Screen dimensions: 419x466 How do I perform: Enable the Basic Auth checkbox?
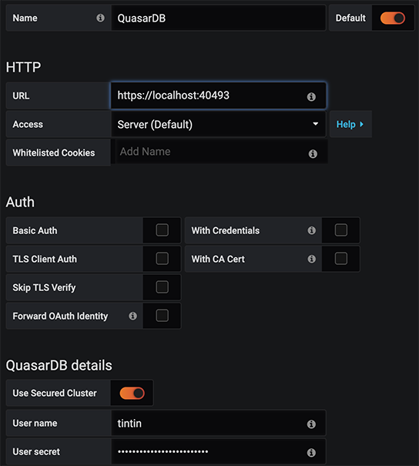(163, 230)
